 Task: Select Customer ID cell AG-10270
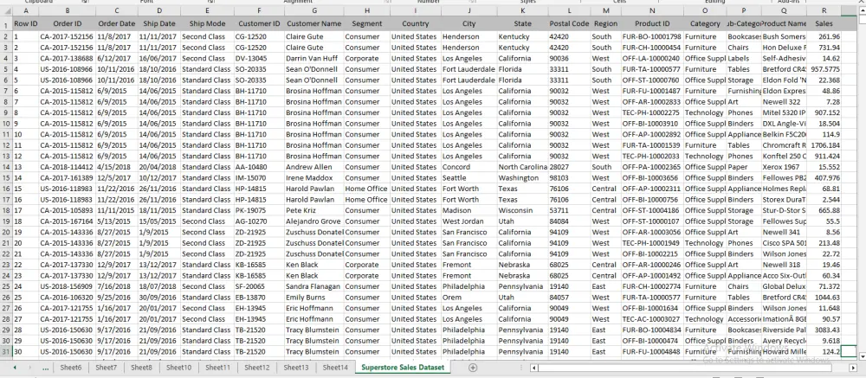pos(259,221)
